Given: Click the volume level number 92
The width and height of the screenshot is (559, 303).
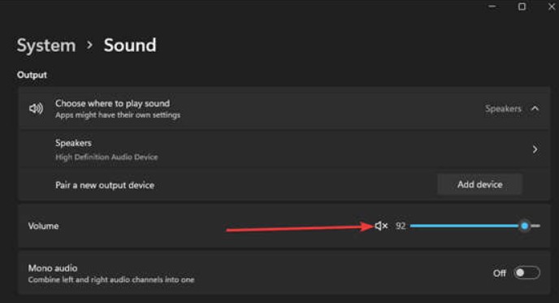Looking at the screenshot, I should coord(401,226).
